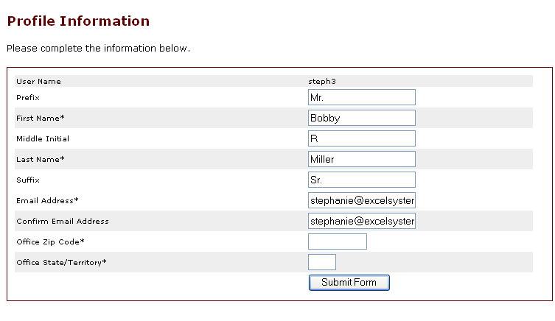Click the Confirm Email Address label
The image size is (555, 321).
pos(63,222)
